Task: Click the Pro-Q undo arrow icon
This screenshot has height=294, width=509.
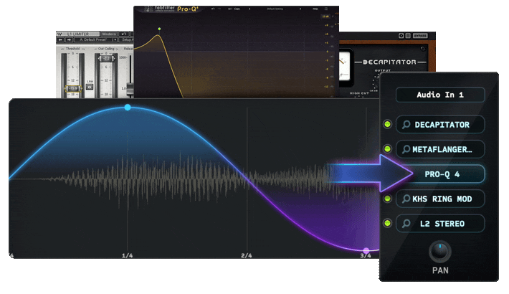Action: coord(213,9)
